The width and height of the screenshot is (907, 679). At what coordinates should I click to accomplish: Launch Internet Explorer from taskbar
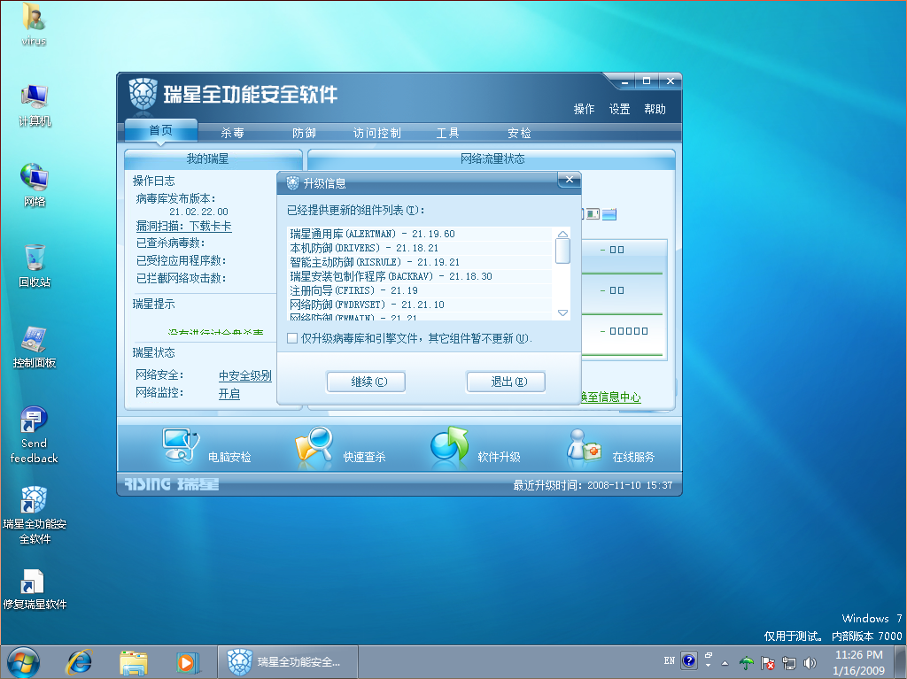tap(79, 662)
